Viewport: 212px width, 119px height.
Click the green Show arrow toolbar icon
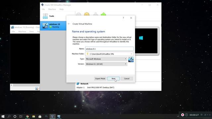103,14
